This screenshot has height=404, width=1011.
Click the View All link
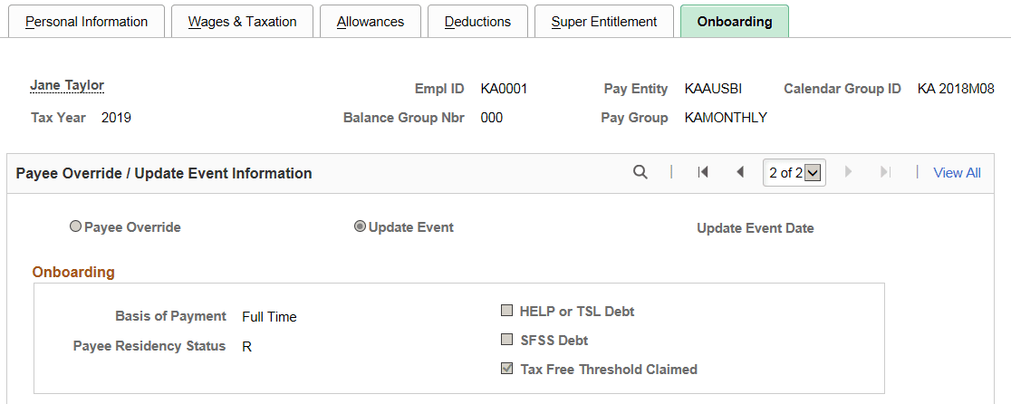pyautogui.click(x=957, y=172)
